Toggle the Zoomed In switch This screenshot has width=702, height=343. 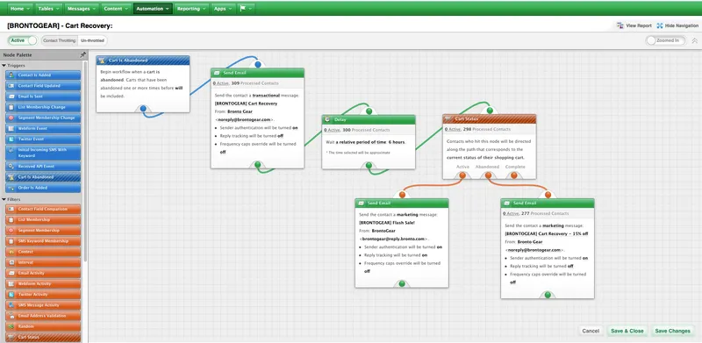coord(665,40)
